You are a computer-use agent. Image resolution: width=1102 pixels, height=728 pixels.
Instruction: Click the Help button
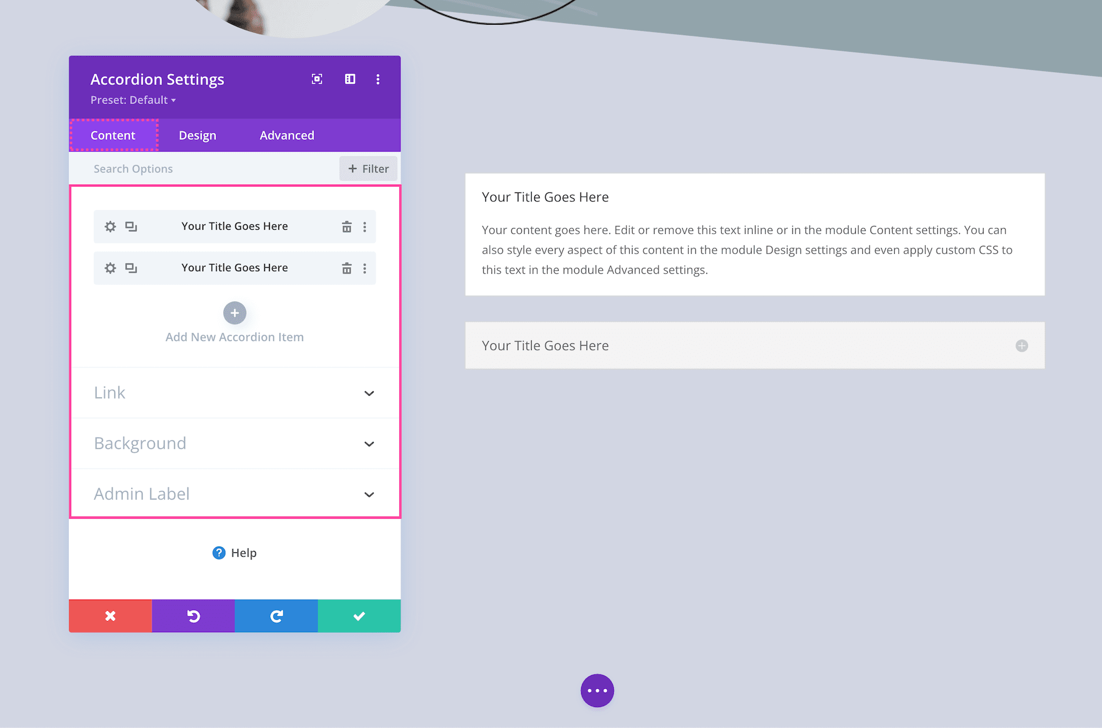[x=235, y=553]
